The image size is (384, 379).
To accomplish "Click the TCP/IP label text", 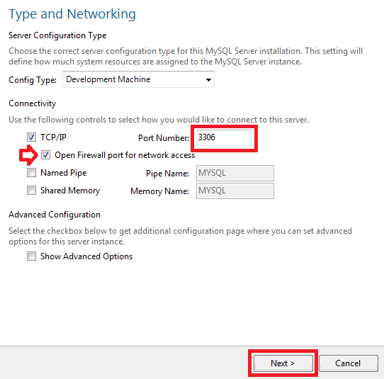I will pyautogui.click(x=53, y=137).
